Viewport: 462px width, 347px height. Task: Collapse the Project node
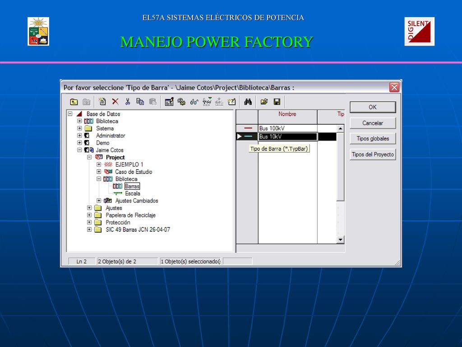(89, 157)
